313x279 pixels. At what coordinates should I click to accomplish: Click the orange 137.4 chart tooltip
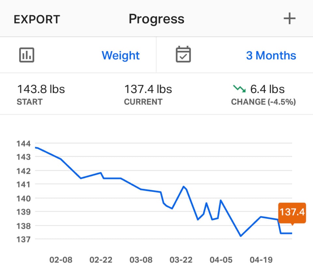click(x=292, y=213)
